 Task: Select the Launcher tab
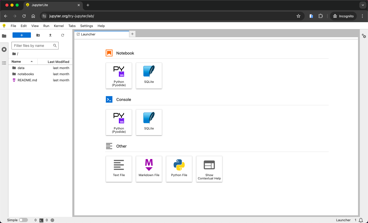(102, 34)
